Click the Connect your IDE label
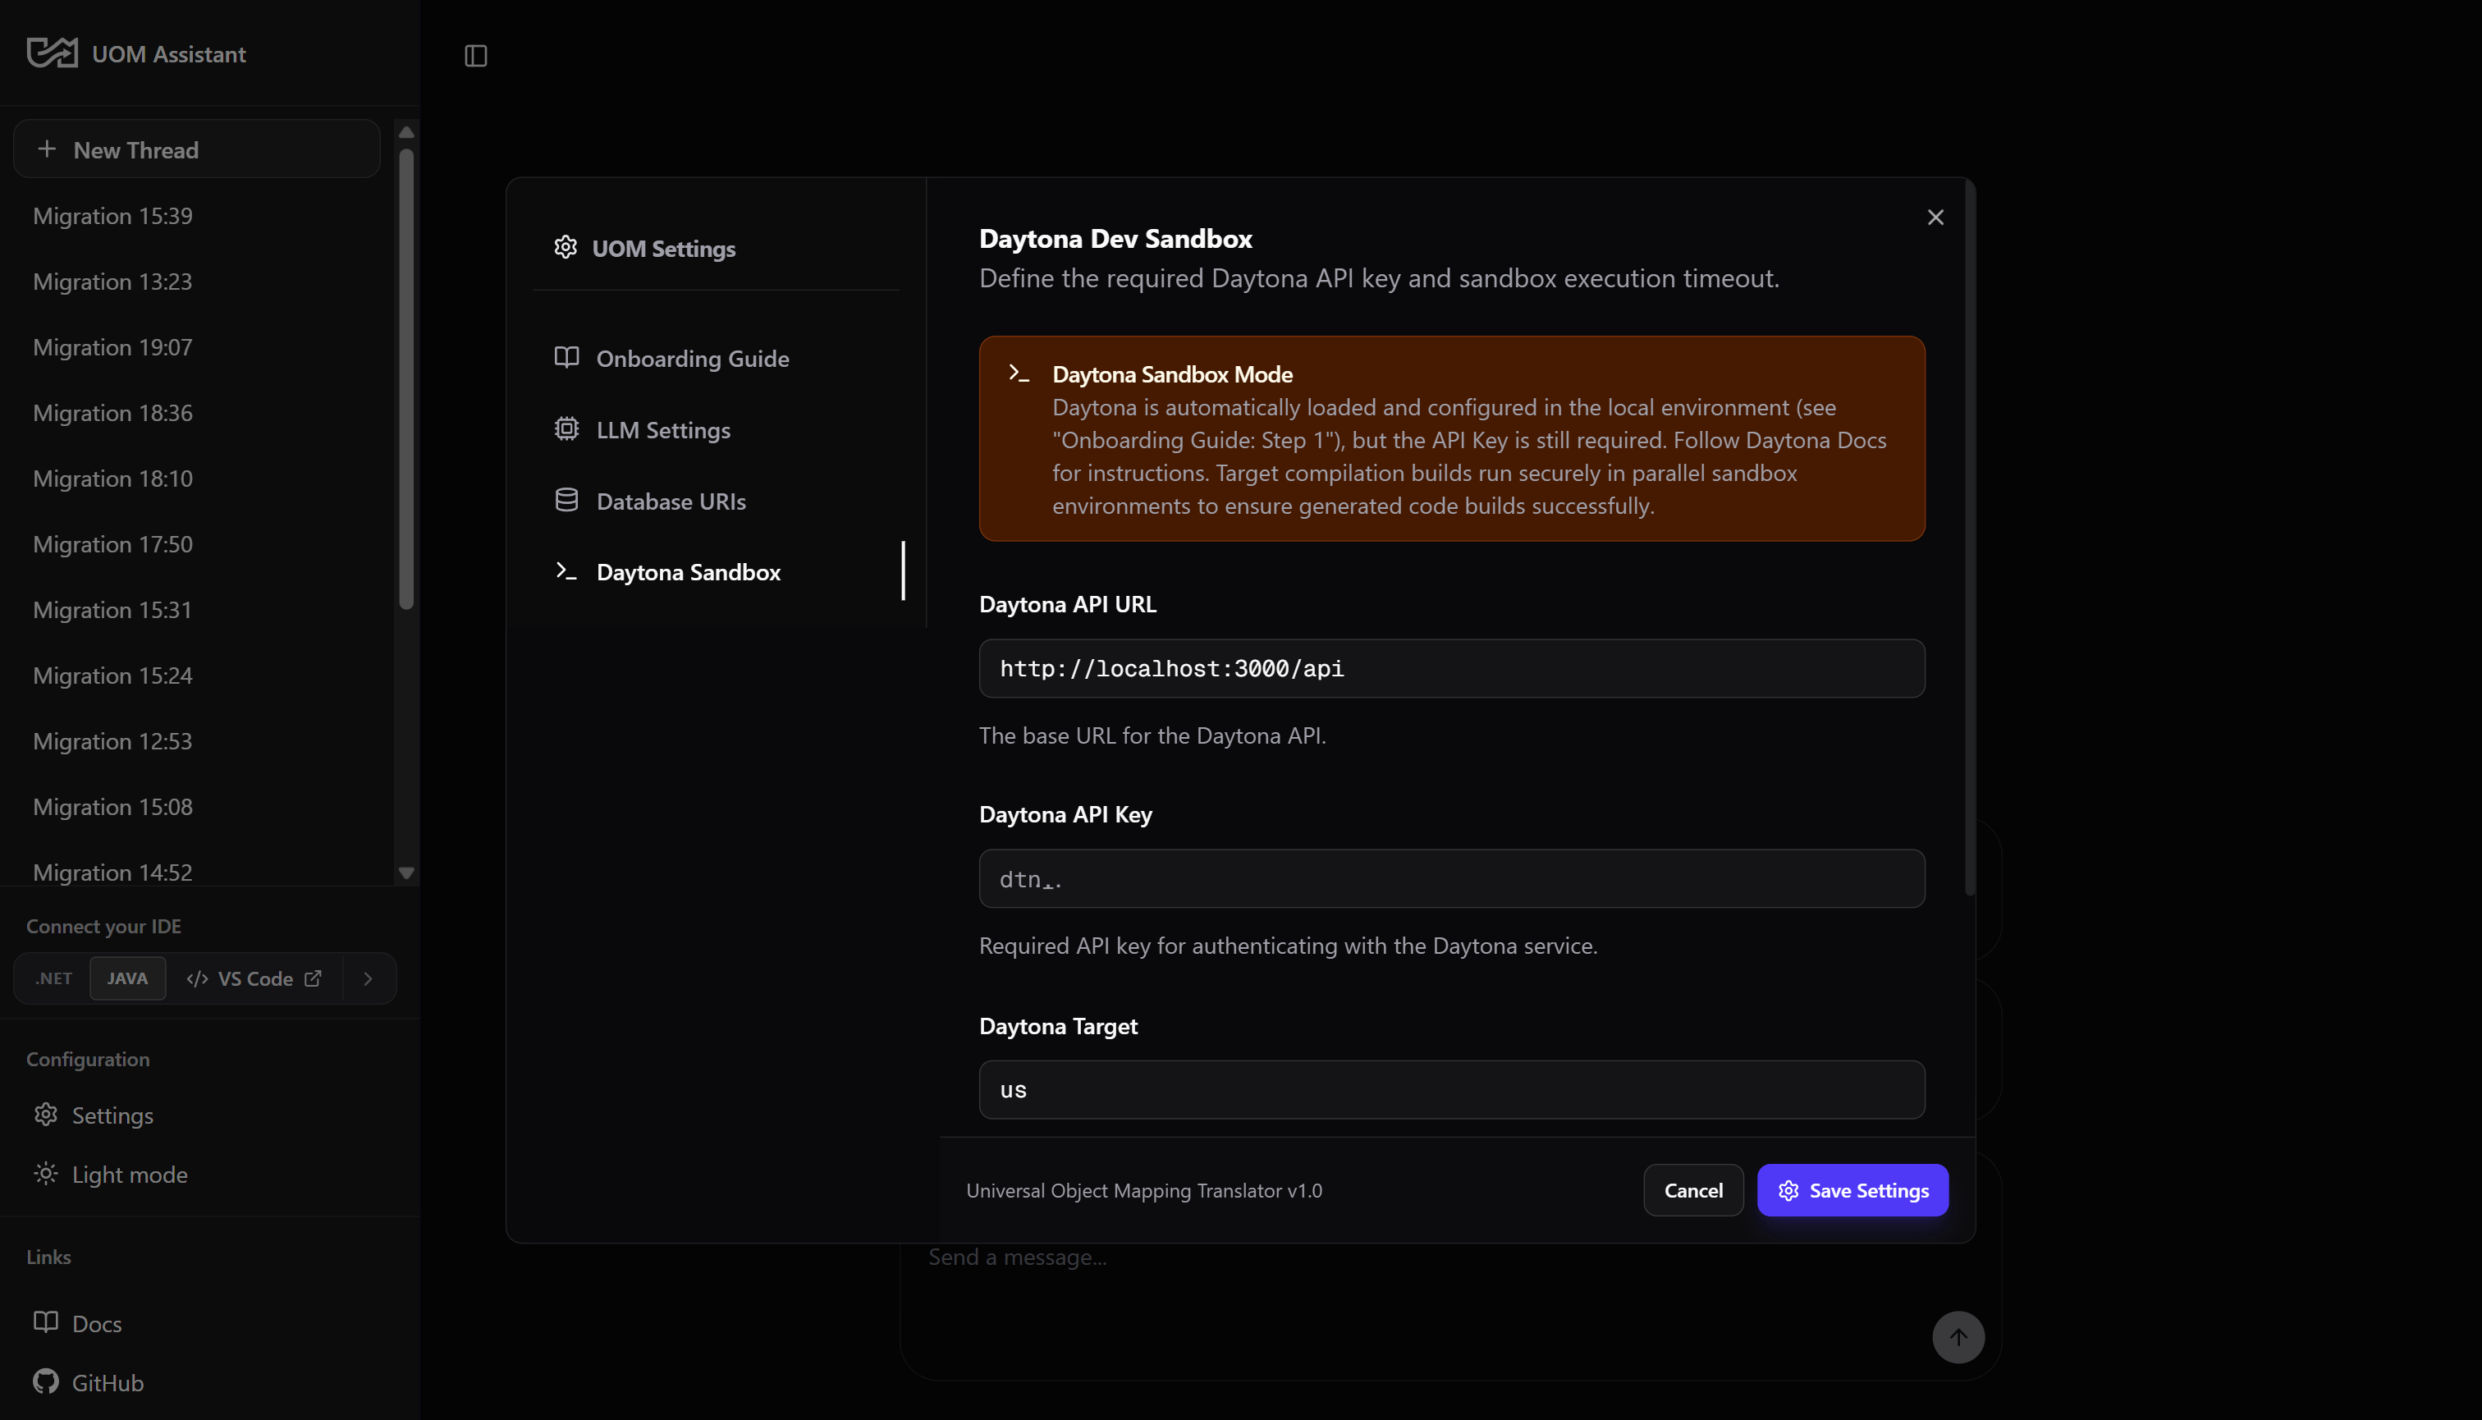This screenshot has height=1420, width=2482. 103,927
